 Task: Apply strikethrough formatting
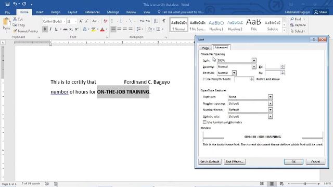coord(66,29)
